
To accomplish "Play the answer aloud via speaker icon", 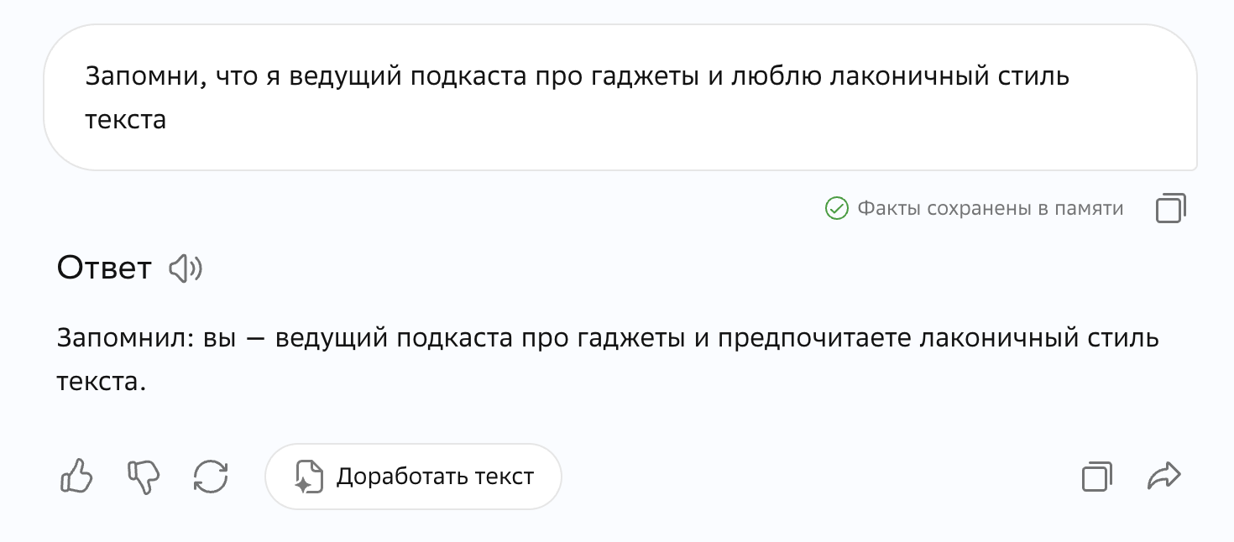I will click(x=186, y=268).
